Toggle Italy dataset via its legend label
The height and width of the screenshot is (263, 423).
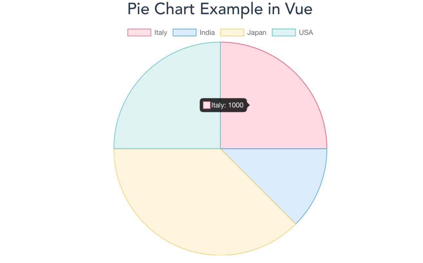[x=161, y=33]
